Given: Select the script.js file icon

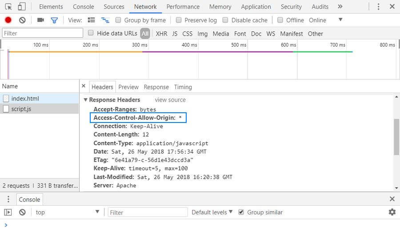Looking at the screenshot, I should (6, 109).
